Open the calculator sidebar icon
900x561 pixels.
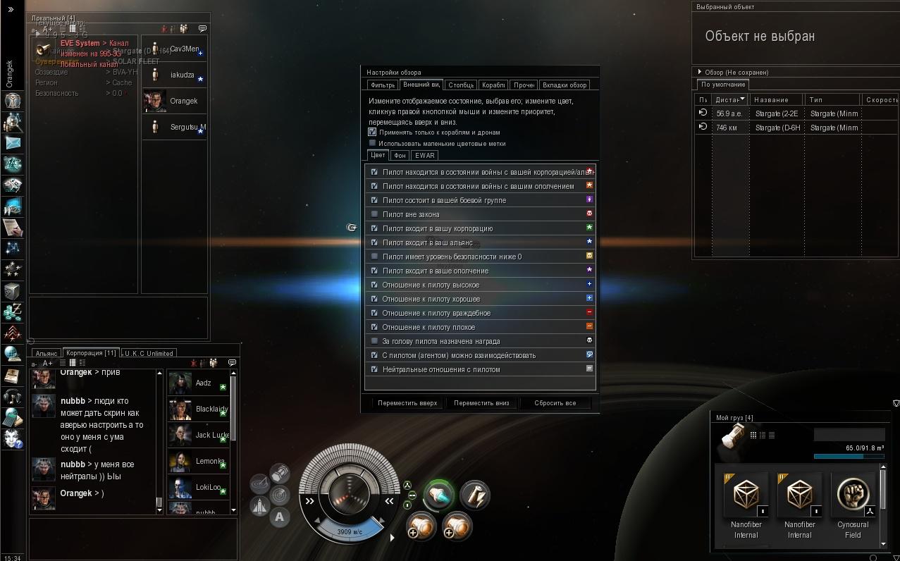click(13, 417)
